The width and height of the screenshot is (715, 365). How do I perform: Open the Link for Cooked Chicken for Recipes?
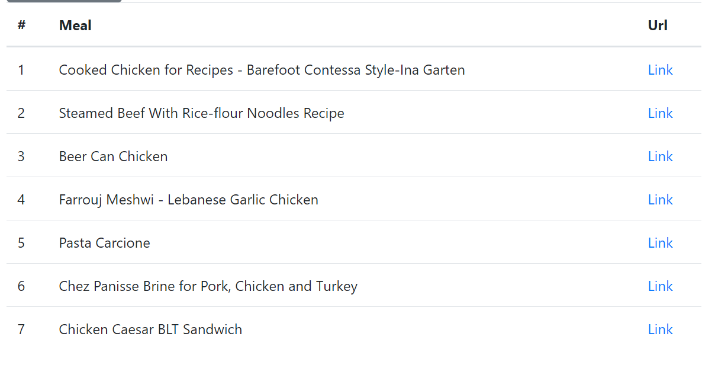(x=660, y=70)
